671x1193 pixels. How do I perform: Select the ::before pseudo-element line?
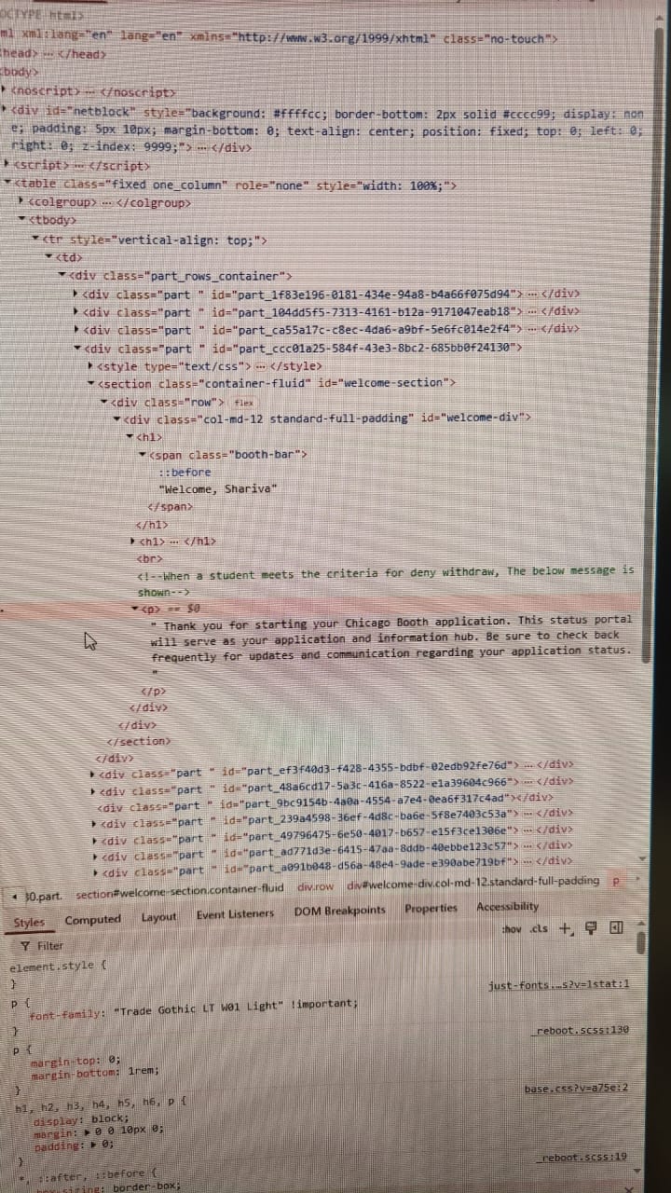pyautogui.click(x=185, y=472)
